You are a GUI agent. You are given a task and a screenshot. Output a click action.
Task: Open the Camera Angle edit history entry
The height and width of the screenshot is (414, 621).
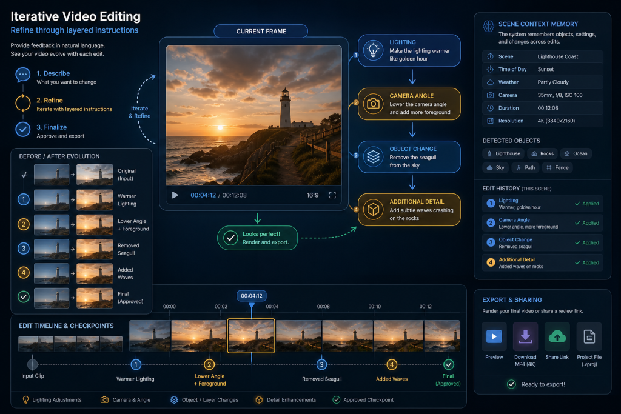(x=543, y=223)
